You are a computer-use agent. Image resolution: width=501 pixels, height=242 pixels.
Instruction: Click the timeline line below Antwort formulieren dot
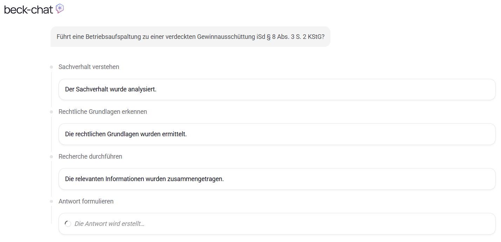pos(51,215)
